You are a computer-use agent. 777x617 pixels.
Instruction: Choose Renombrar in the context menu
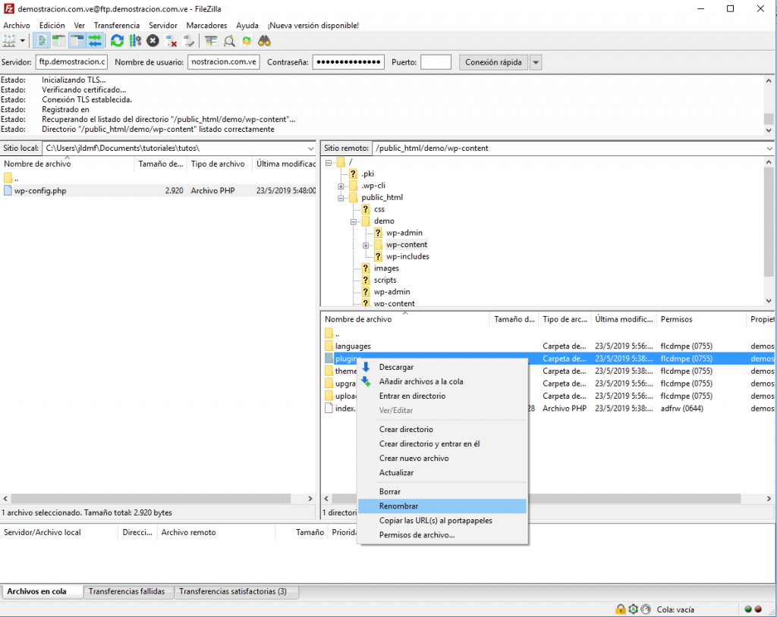(399, 506)
